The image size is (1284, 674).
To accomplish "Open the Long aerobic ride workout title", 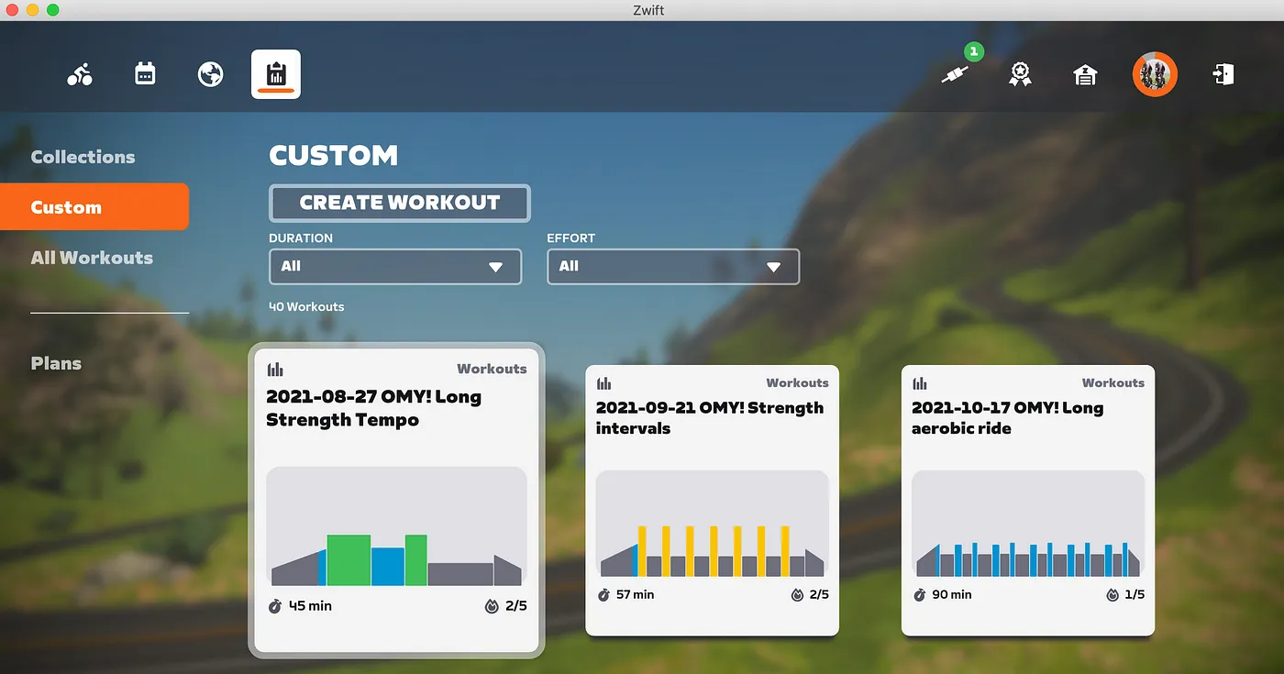I will pyautogui.click(x=1008, y=417).
